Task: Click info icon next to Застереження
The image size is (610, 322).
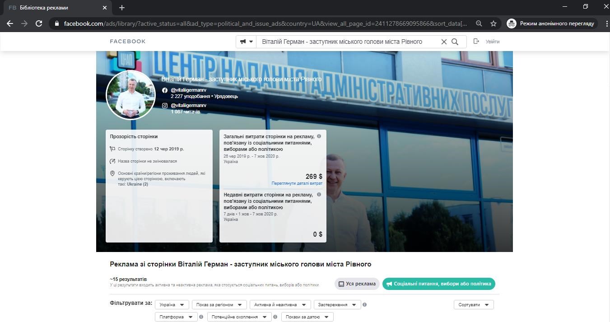Action: [x=365, y=305]
